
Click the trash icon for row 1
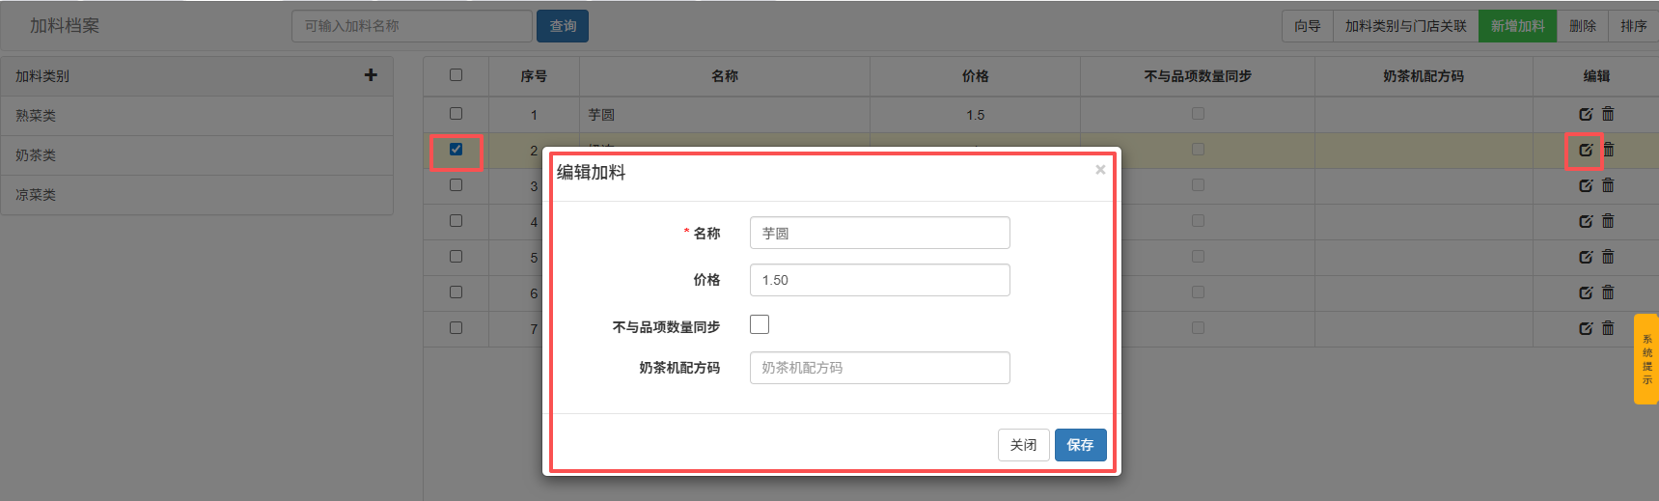pyautogui.click(x=1608, y=114)
